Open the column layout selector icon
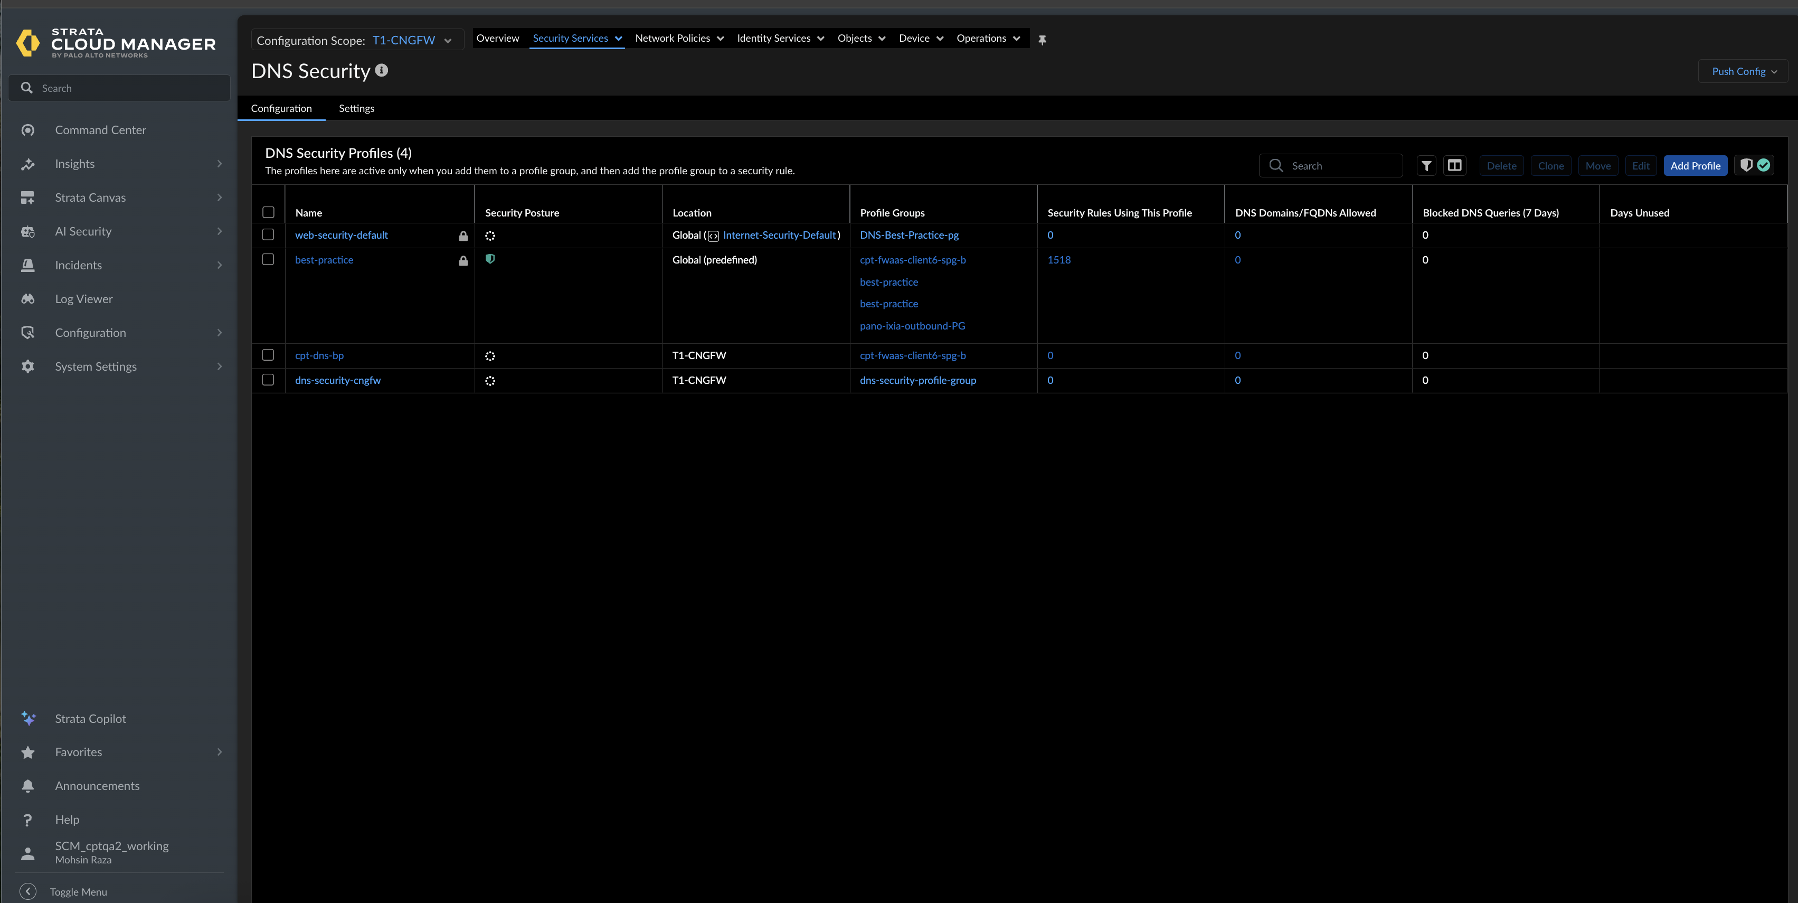This screenshot has width=1798, height=903. pos(1454,165)
